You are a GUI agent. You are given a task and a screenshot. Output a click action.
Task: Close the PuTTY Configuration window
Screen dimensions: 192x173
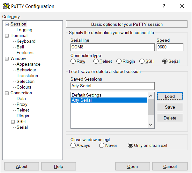pos(182,6)
